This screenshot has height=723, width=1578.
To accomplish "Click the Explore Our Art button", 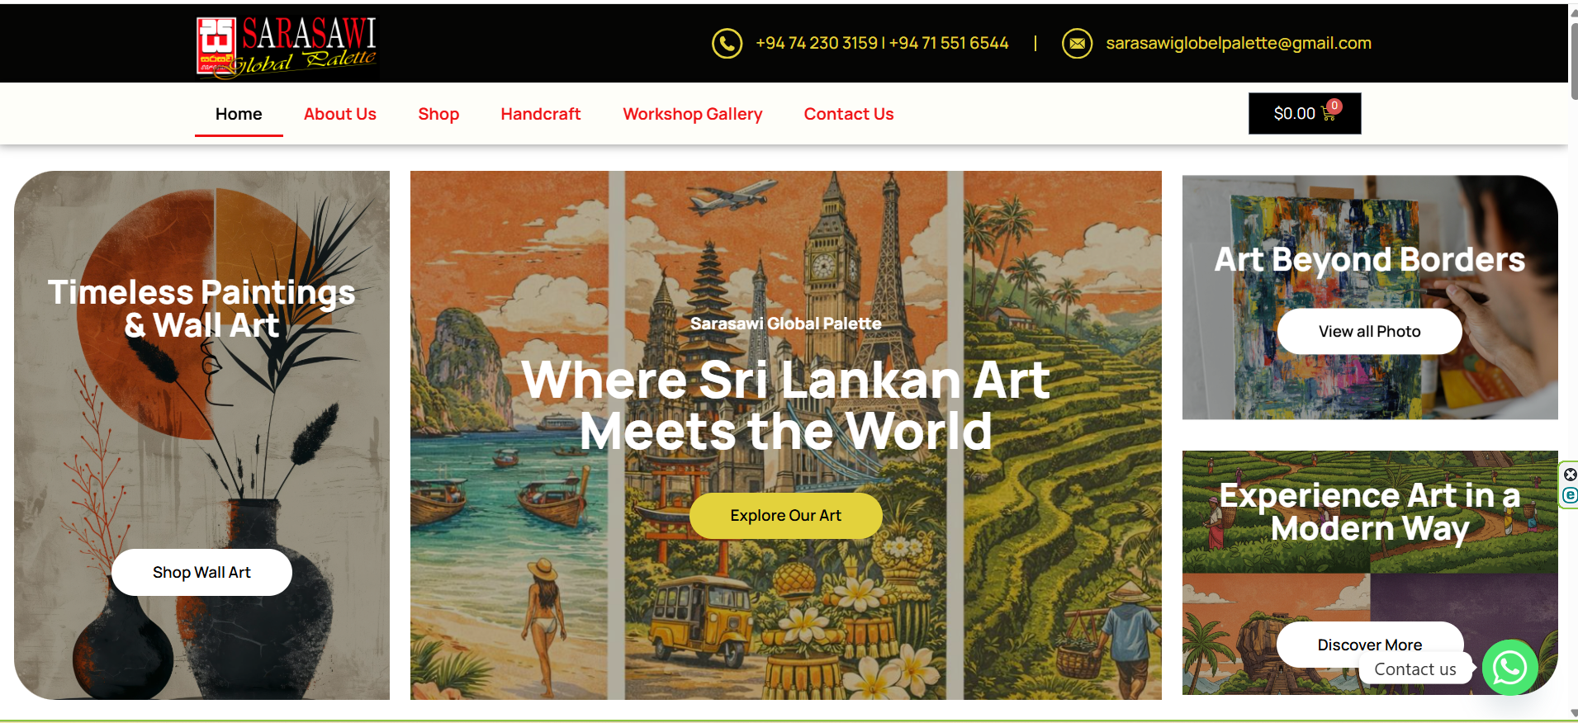I will coord(785,516).
